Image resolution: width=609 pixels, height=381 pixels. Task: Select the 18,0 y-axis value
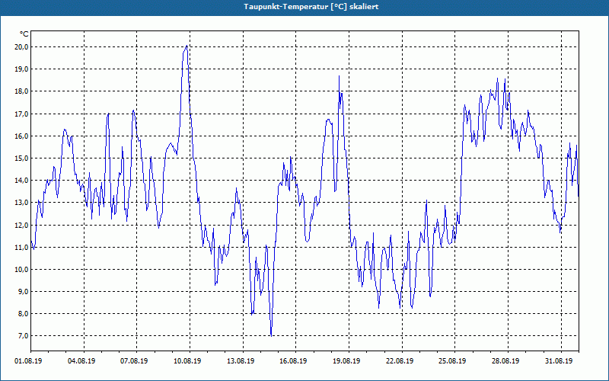tap(22, 91)
